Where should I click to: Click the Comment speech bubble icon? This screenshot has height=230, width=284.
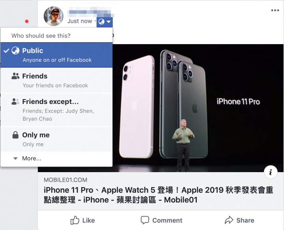coord(145,220)
